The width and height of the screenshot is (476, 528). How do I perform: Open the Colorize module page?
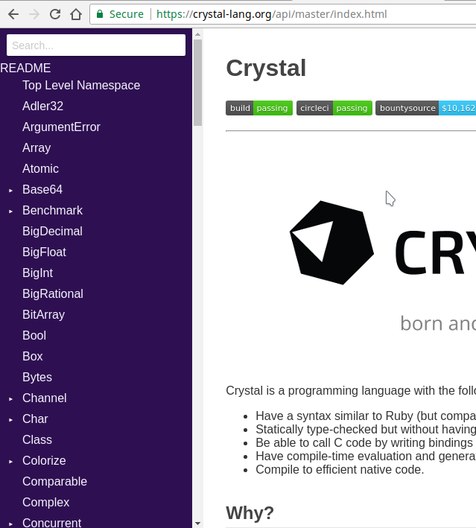[x=44, y=461]
